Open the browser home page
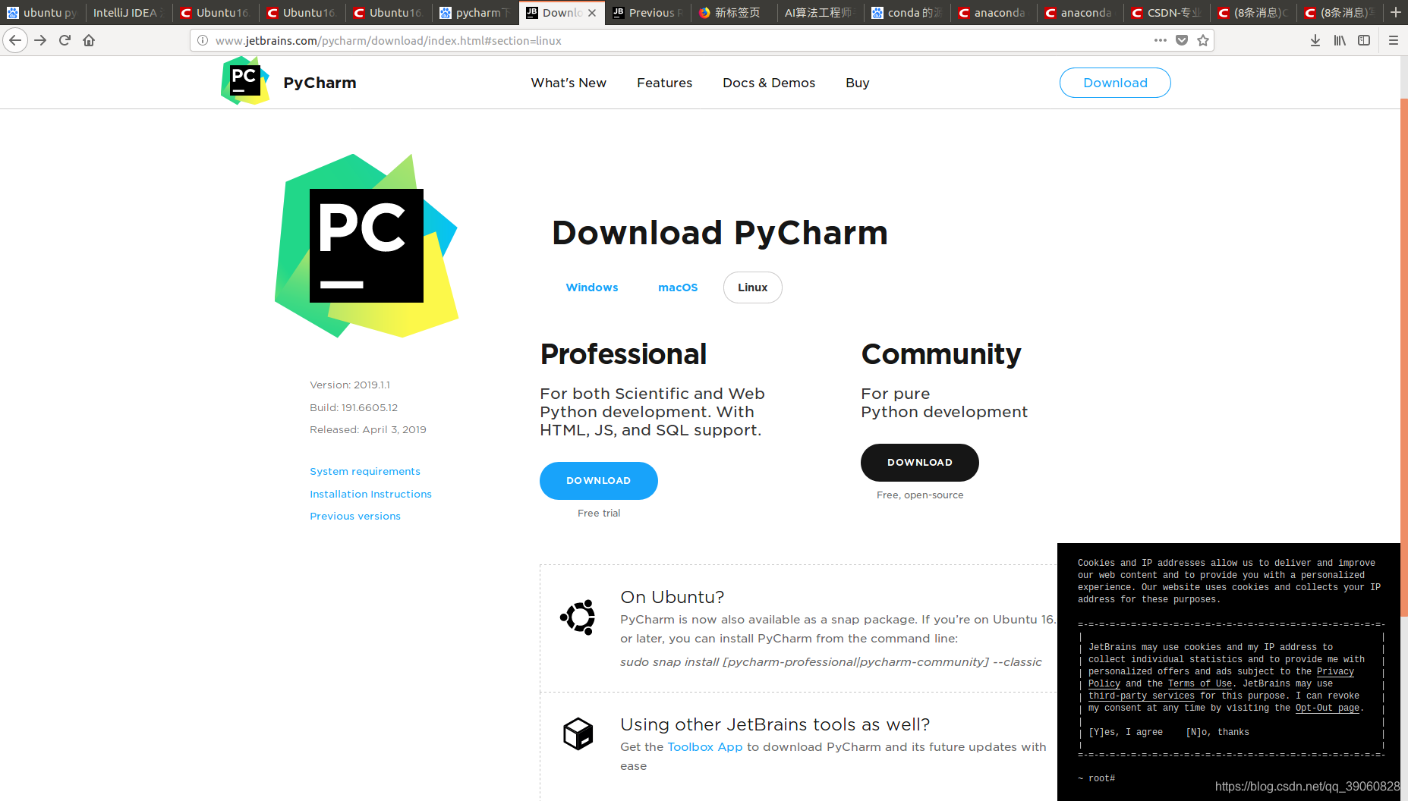 point(89,40)
